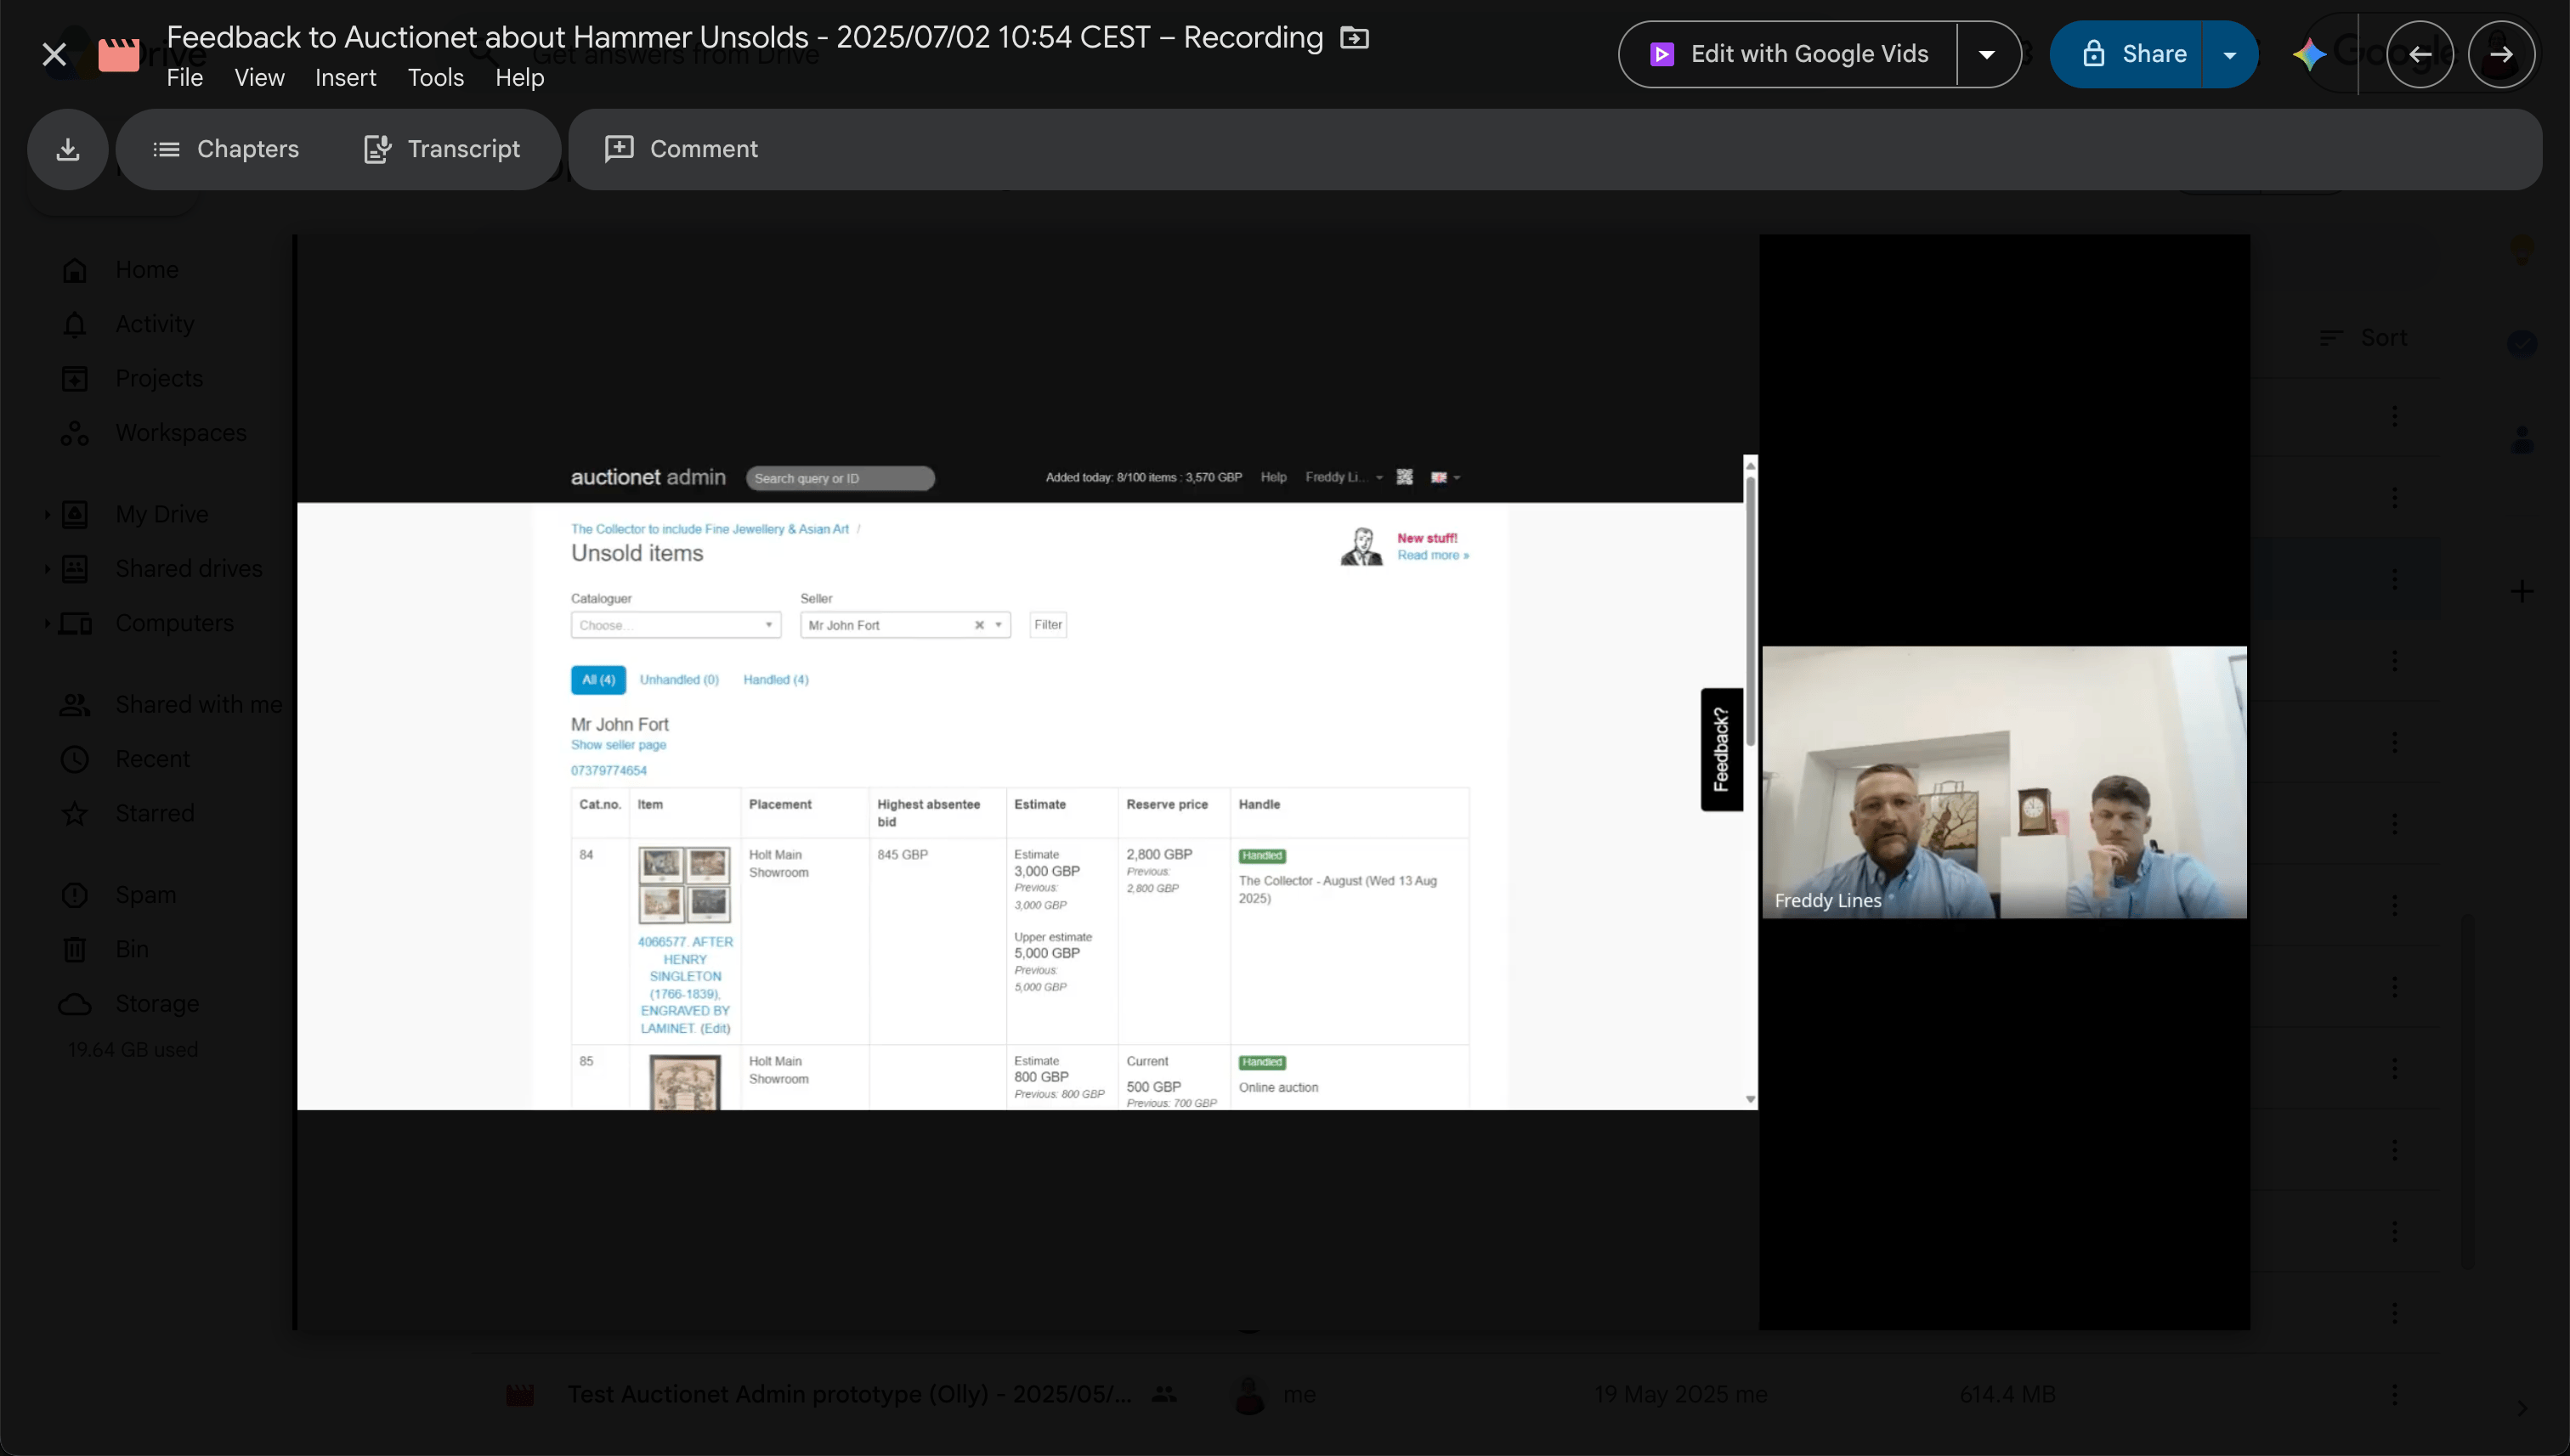Click the Starred star icon in Drive sidebar
The image size is (2570, 1456).
75,814
